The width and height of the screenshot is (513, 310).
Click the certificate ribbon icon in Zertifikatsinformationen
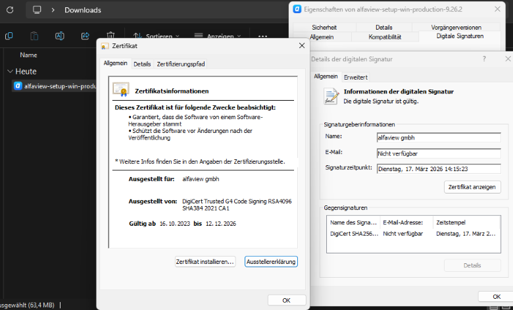tap(121, 90)
